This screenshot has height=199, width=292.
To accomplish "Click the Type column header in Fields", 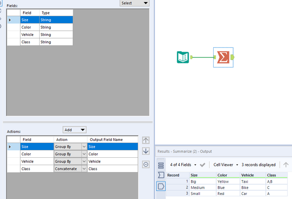I will tap(56, 13).
